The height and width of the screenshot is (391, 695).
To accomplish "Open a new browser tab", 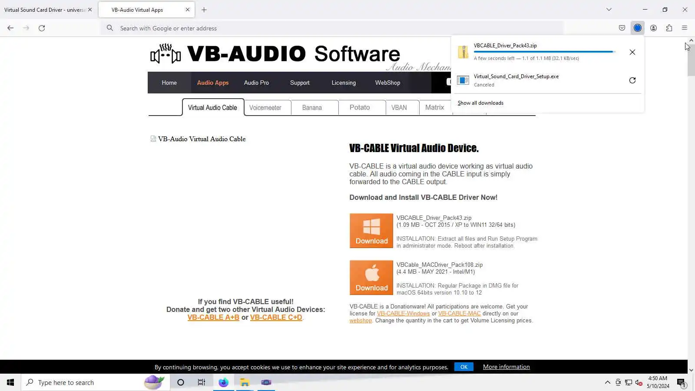I will tap(204, 10).
